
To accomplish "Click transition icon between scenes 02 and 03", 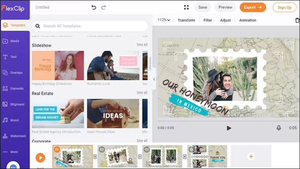I will click(140, 157).
